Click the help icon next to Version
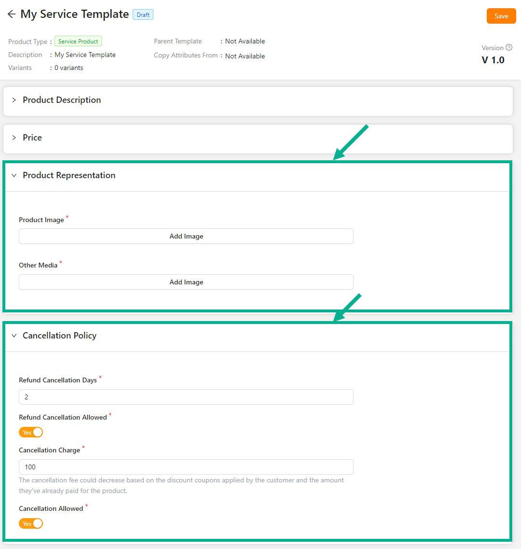The image size is (521, 549). 509,48
